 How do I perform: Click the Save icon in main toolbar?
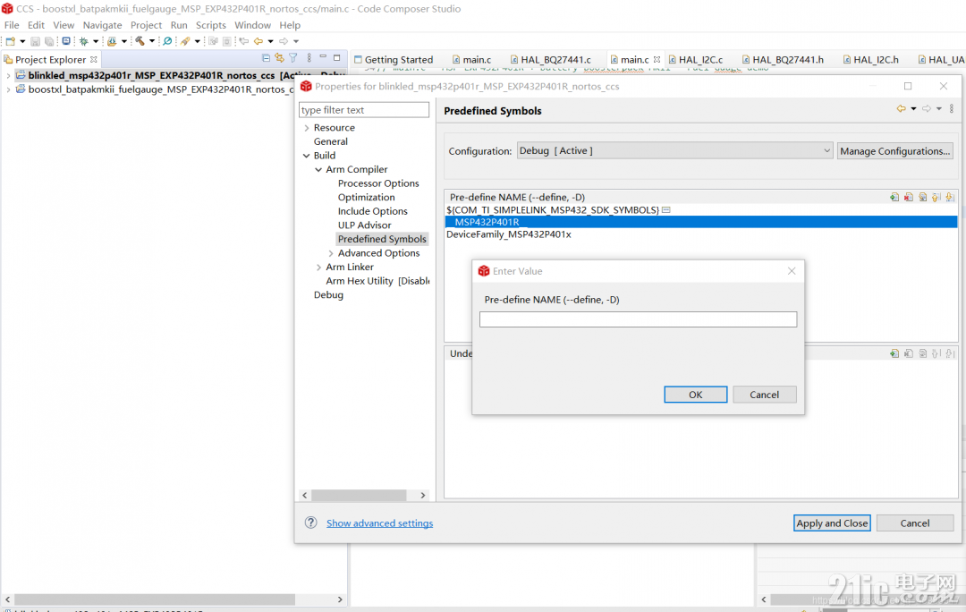tap(35, 41)
